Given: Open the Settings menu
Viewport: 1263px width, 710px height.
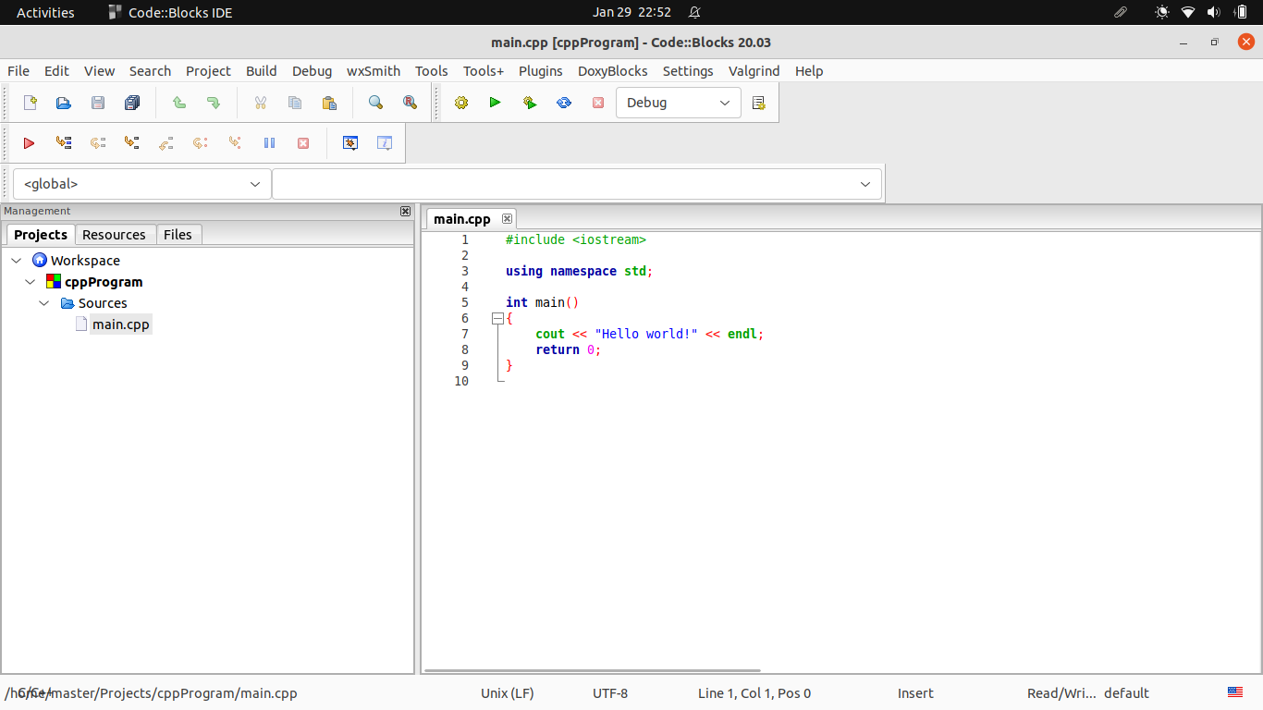Looking at the screenshot, I should coord(688,71).
